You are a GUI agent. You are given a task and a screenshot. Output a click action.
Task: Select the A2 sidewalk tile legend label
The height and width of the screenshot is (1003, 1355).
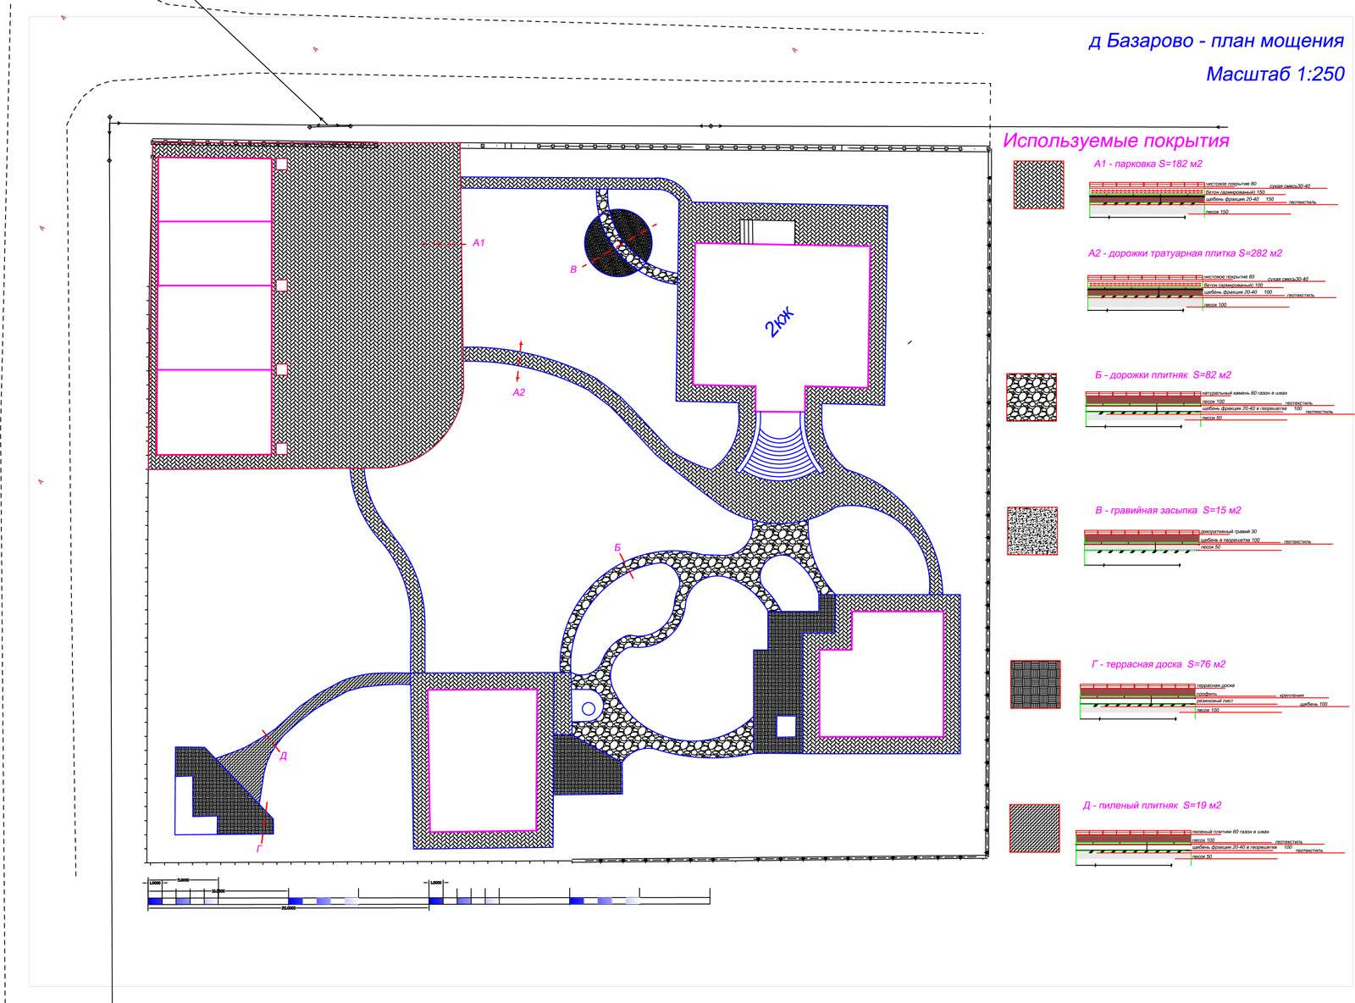1184,253
